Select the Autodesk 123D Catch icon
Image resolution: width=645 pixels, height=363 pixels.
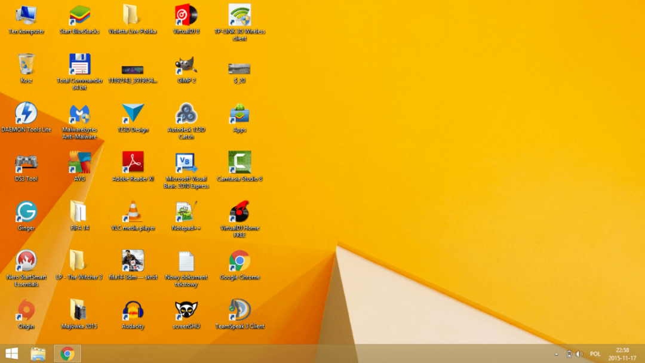click(186, 113)
